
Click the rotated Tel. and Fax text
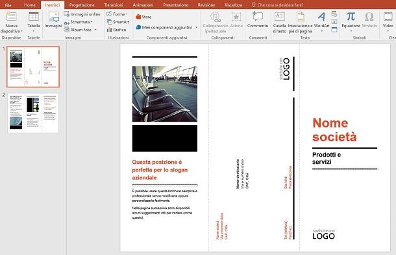(288, 230)
